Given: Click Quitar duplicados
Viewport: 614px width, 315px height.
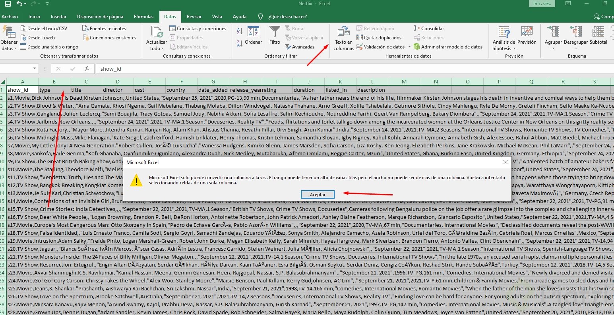Looking at the screenshot, I should pos(379,38).
